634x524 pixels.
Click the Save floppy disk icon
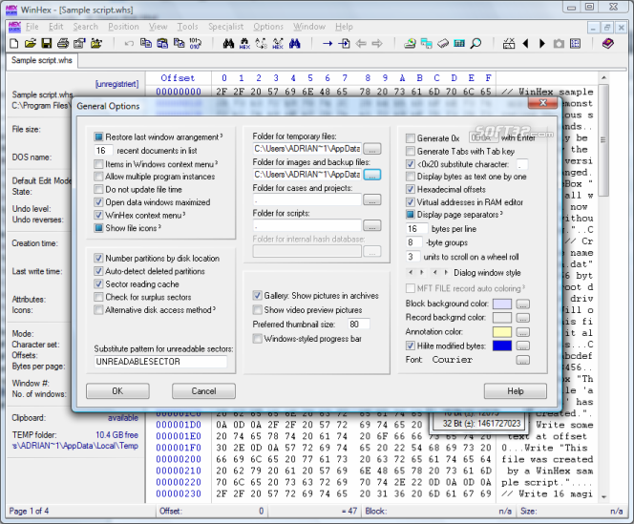click(x=47, y=43)
